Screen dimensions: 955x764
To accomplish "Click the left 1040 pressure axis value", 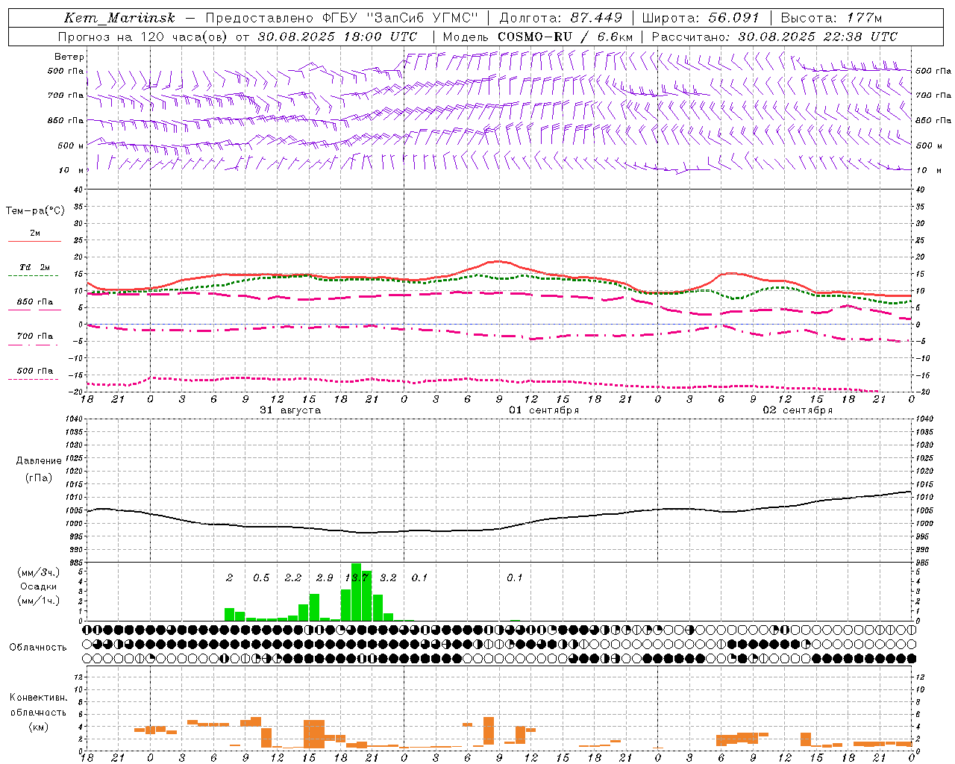I will tap(74, 419).
